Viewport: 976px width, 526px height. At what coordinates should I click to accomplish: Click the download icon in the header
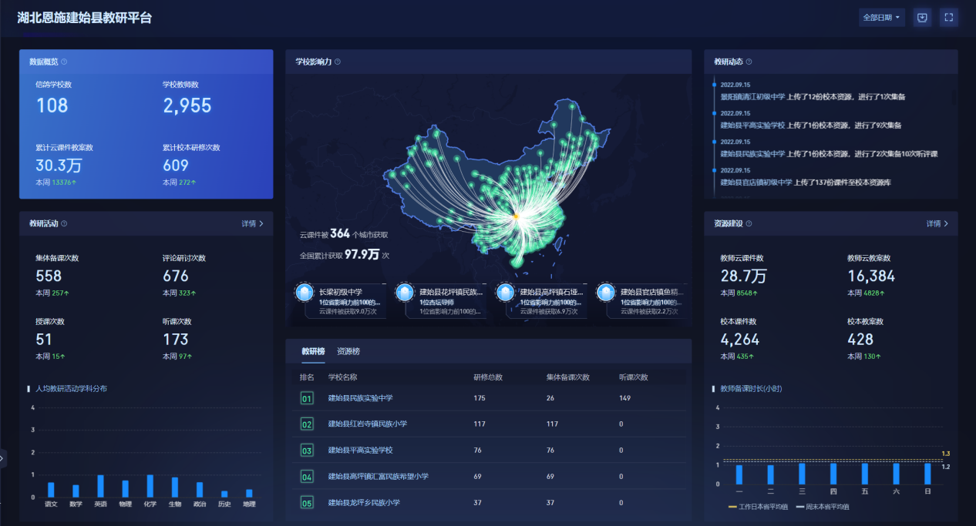[x=922, y=18]
